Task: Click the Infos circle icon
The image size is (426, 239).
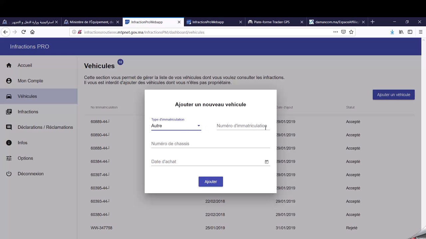Action: point(9,143)
